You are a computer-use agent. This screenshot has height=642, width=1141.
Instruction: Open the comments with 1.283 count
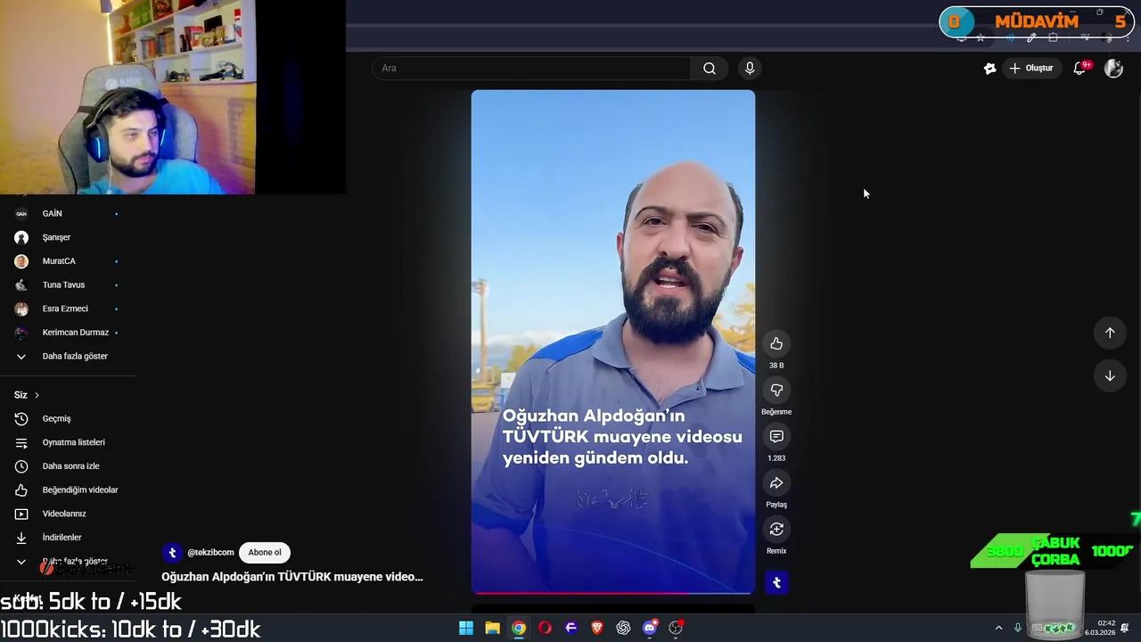coord(776,437)
